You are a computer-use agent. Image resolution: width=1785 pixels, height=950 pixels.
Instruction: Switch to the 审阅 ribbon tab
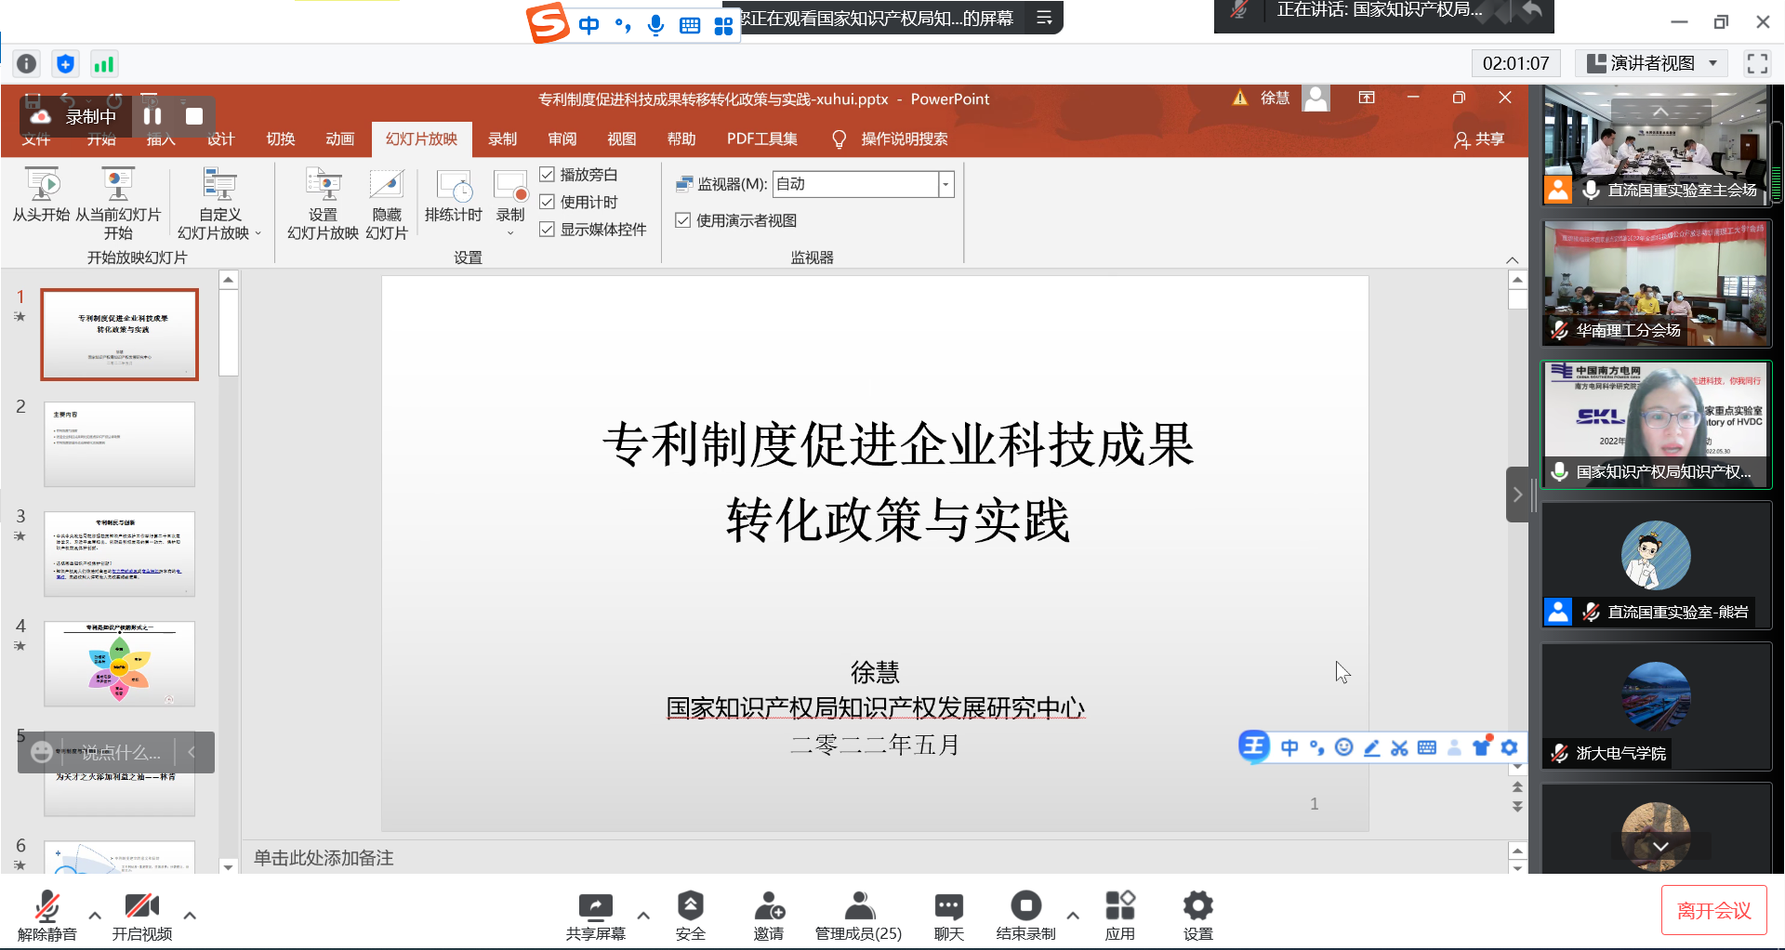562,139
